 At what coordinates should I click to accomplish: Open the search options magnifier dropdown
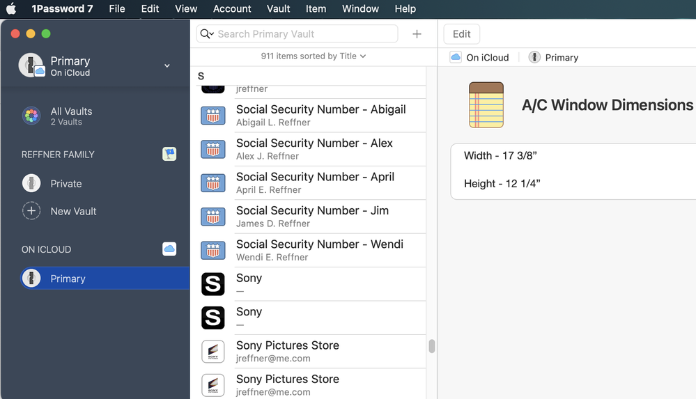[x=206, y=34]
